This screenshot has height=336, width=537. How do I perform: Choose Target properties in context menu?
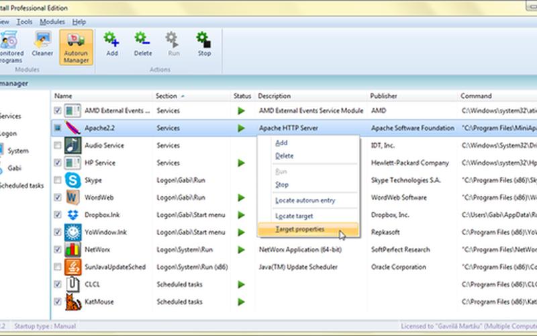click(308, 229)
